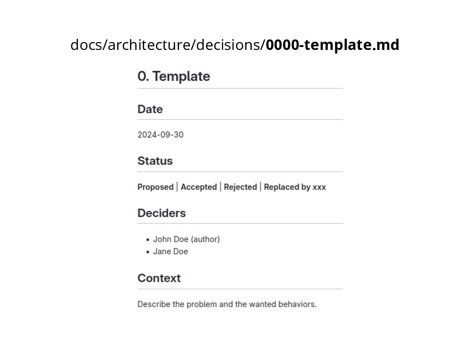The height and width of the screenshot is (345, 474).
Task: Select the Date section heading
Action: 150,109
